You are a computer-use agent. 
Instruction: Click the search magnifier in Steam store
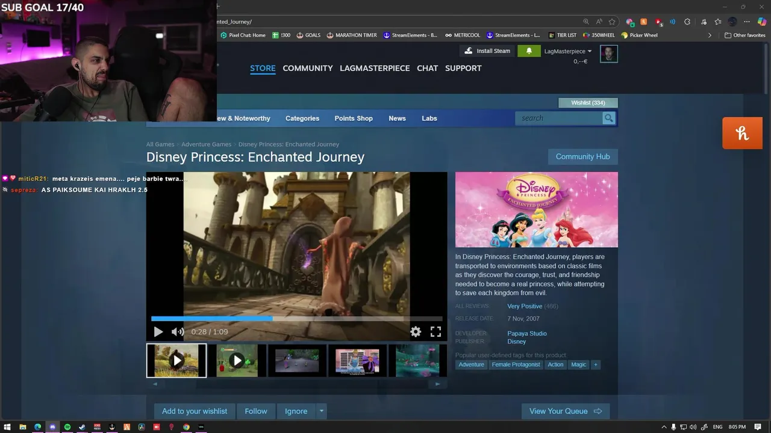(609, 118)
